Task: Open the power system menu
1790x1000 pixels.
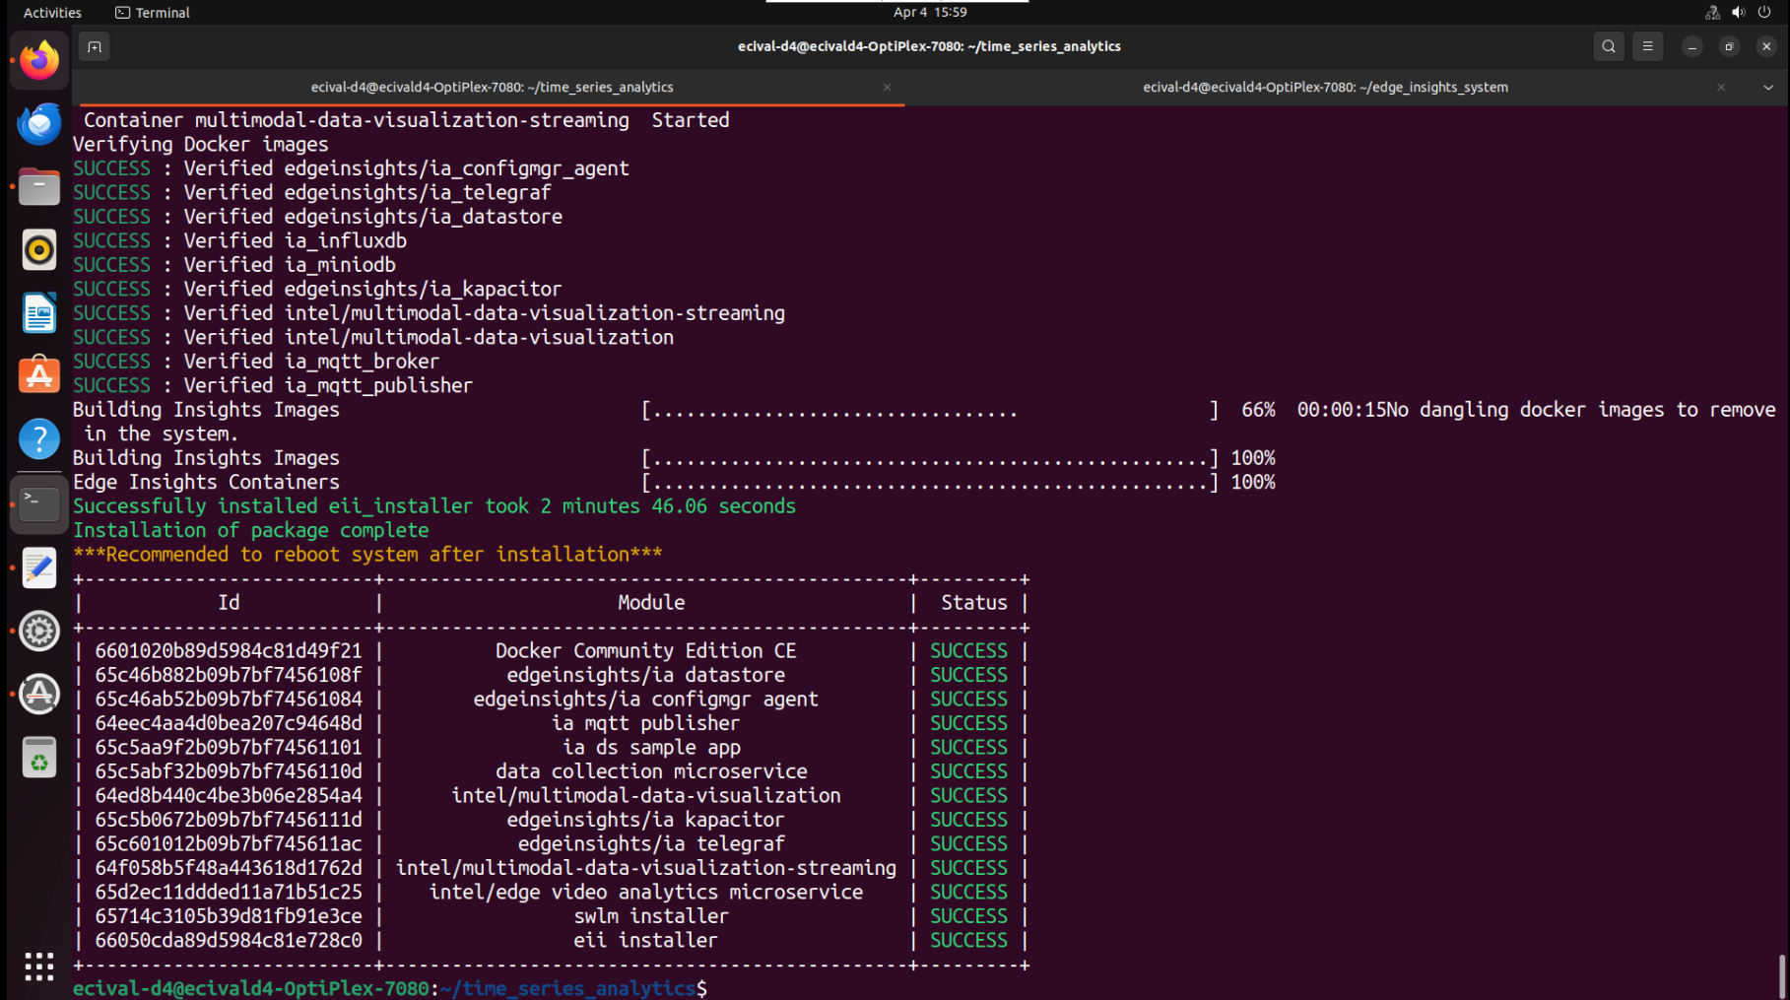Action: 1764,13
